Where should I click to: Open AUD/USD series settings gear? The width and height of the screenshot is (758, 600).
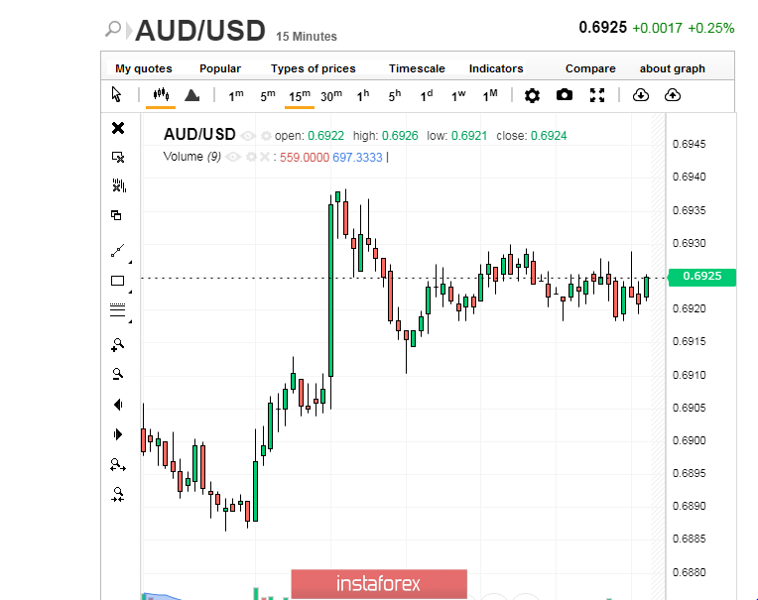tap(266, 136)
